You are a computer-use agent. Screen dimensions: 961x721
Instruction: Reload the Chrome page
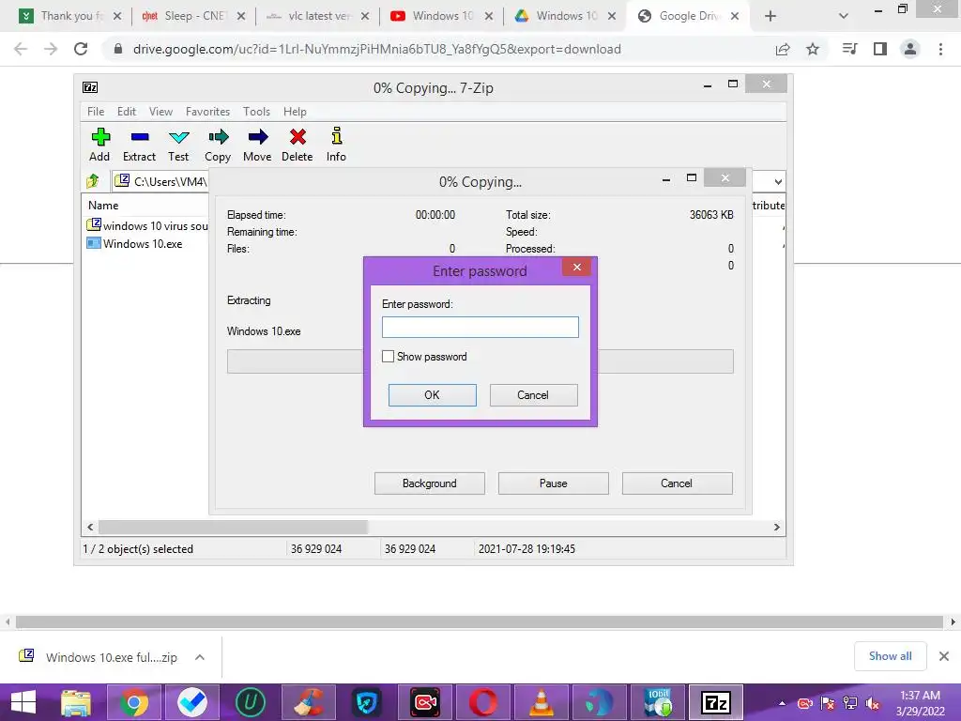pyautogui.click(x=81, y=49)
